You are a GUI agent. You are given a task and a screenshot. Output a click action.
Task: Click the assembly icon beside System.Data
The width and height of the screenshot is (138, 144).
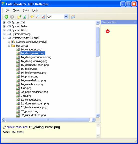(x=9, y=26)
